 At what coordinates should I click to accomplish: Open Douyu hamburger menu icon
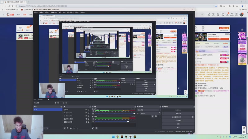click(3, 15)
